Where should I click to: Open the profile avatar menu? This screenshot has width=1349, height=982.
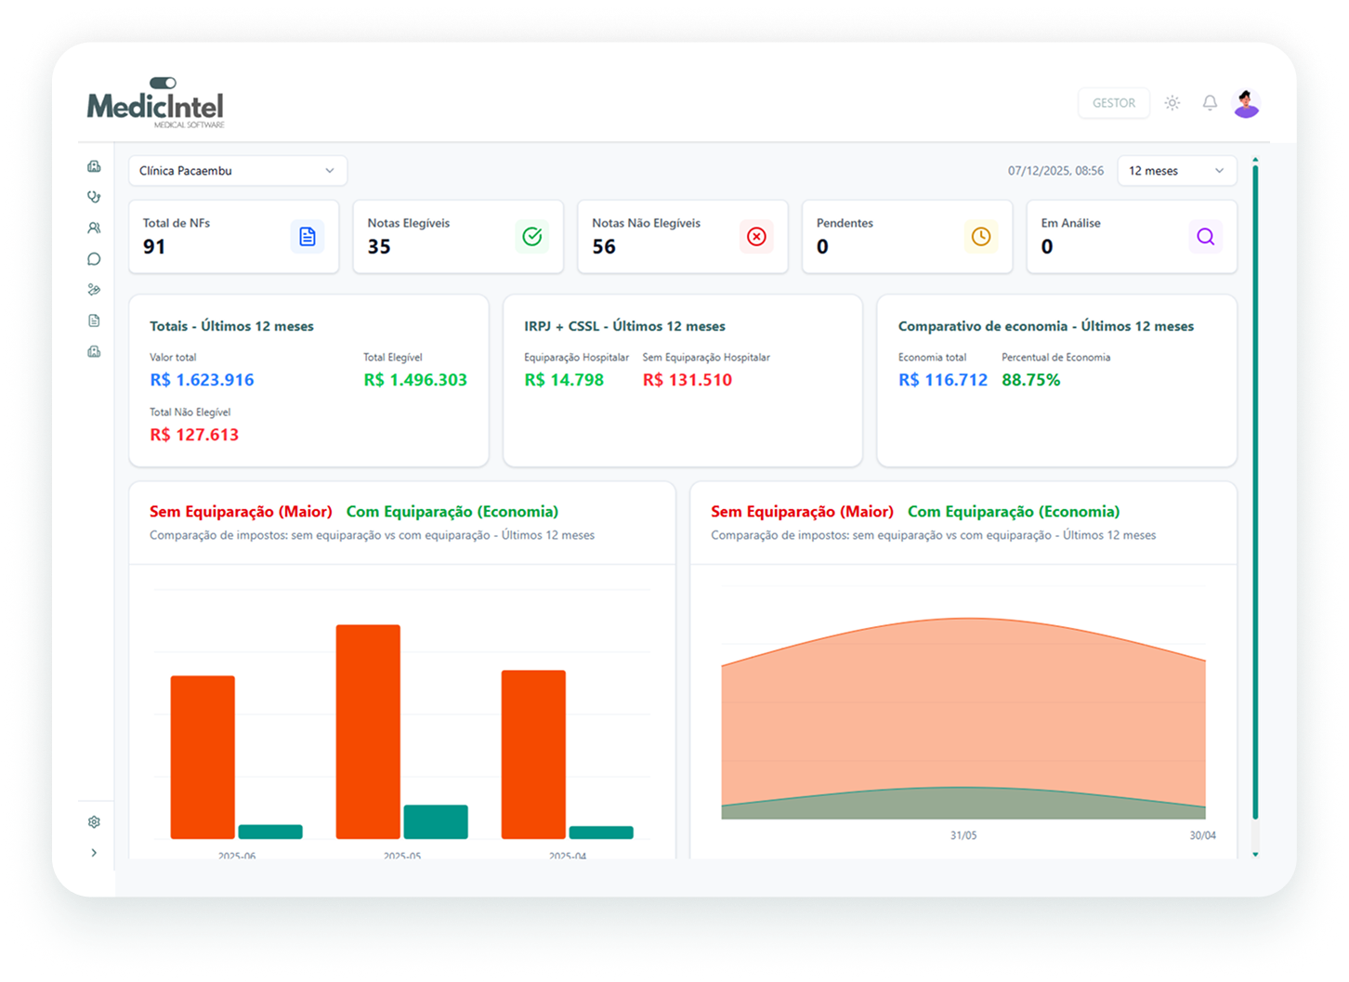tap(1246, 102)
